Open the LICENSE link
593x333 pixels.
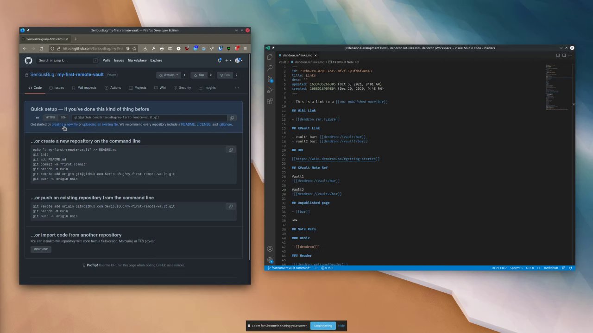203,124
